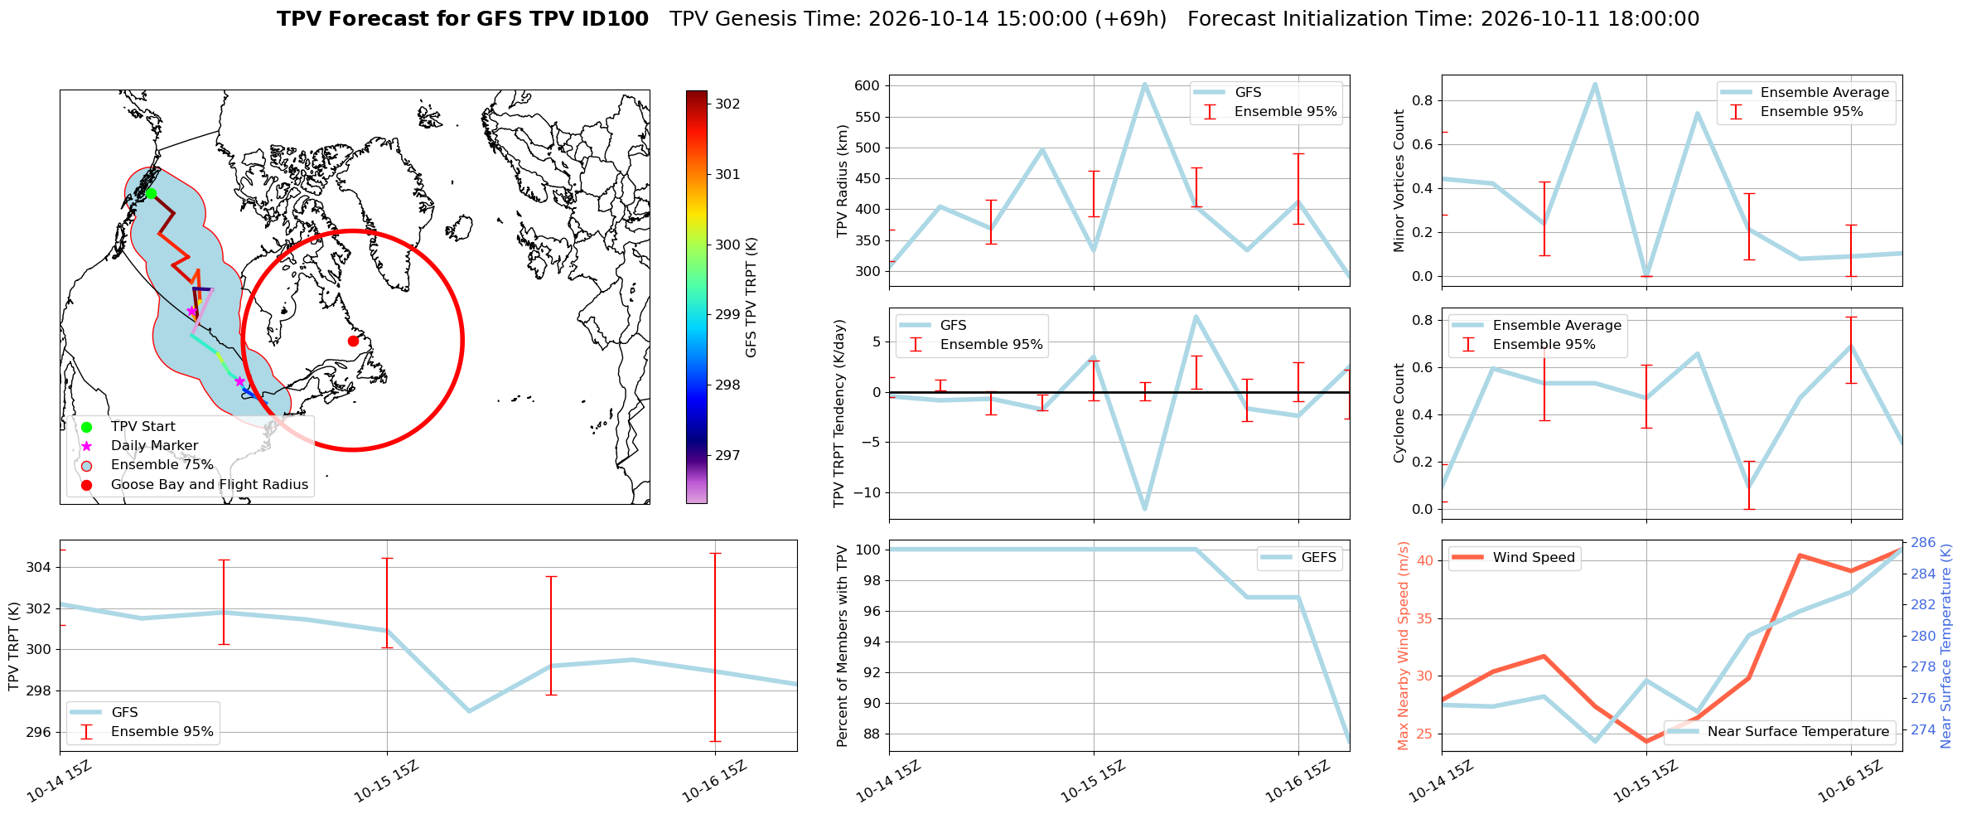Screen dimensions: 1962x814
Task: Click Ensemble Average legend in Minor Vortices plot
Action: pos(1805,92)
